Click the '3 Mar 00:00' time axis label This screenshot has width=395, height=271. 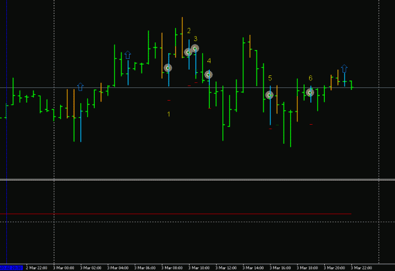[63, 268]
